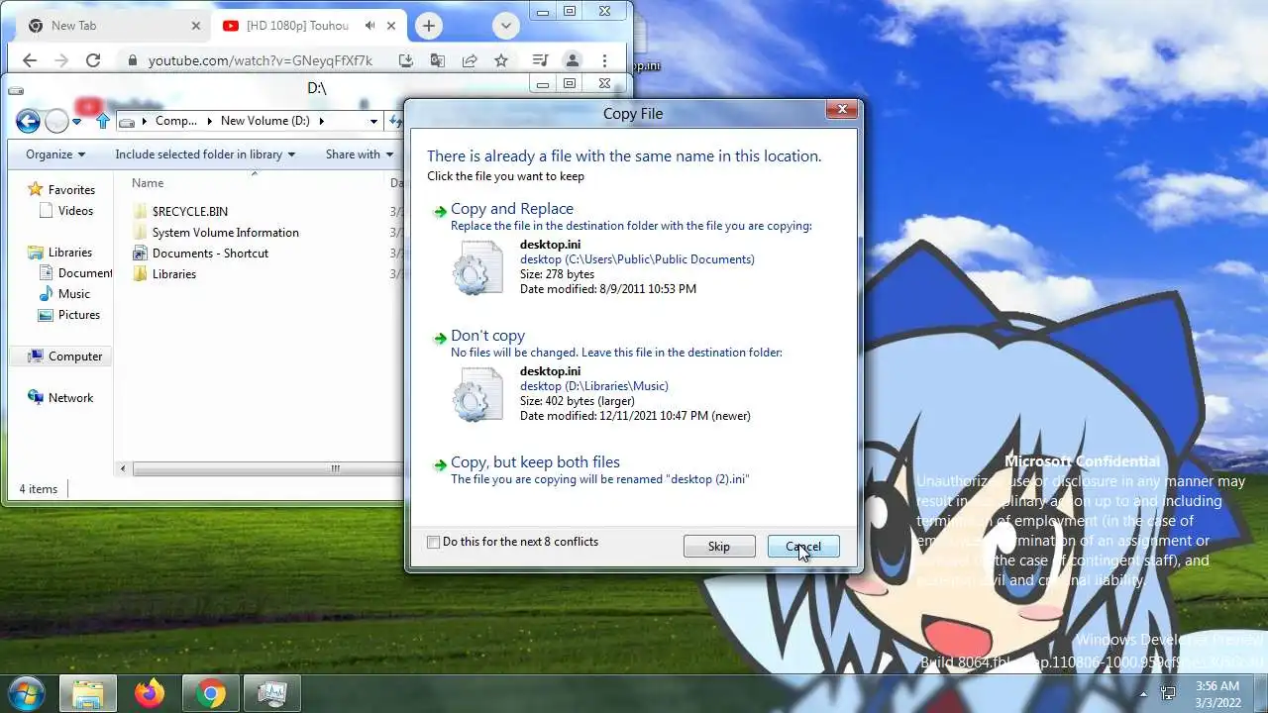Open Chrome media controls icon

point(540,60)
